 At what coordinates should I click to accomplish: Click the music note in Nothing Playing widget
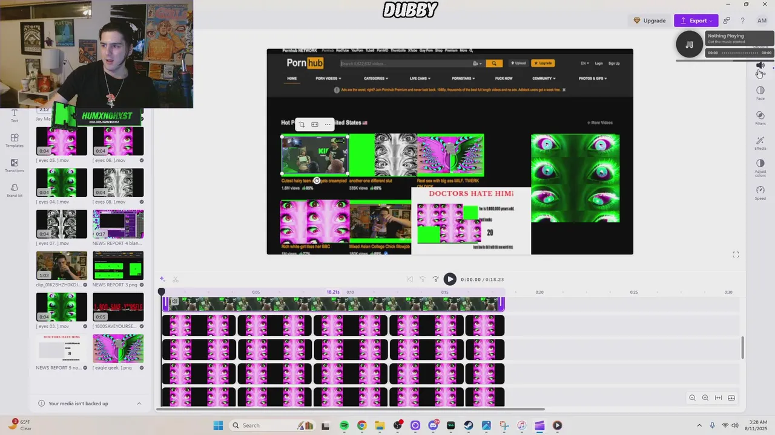pyautogui.click(x=689, y=45)
